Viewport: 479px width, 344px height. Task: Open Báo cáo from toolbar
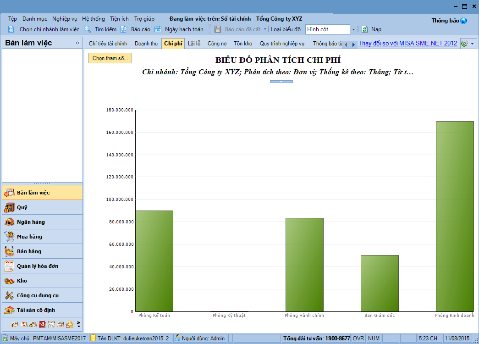click(123, 29)
